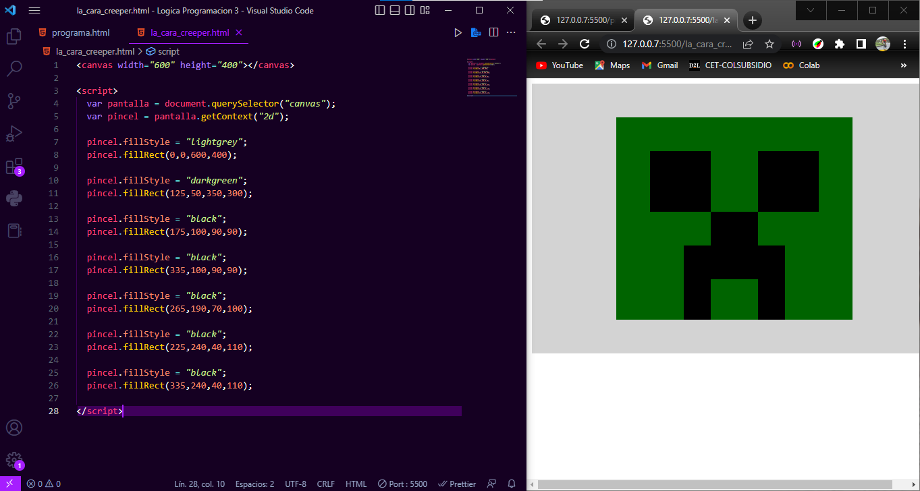
Task: Switch to first Chrome tab 127.0.0.7:5500/p
Action: (576, 20)
